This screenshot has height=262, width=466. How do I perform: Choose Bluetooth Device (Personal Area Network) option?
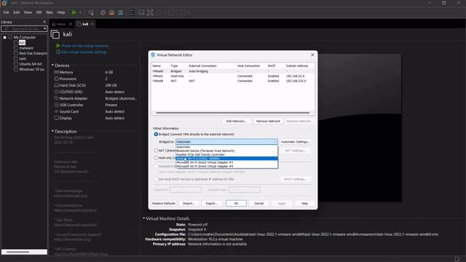226,151
